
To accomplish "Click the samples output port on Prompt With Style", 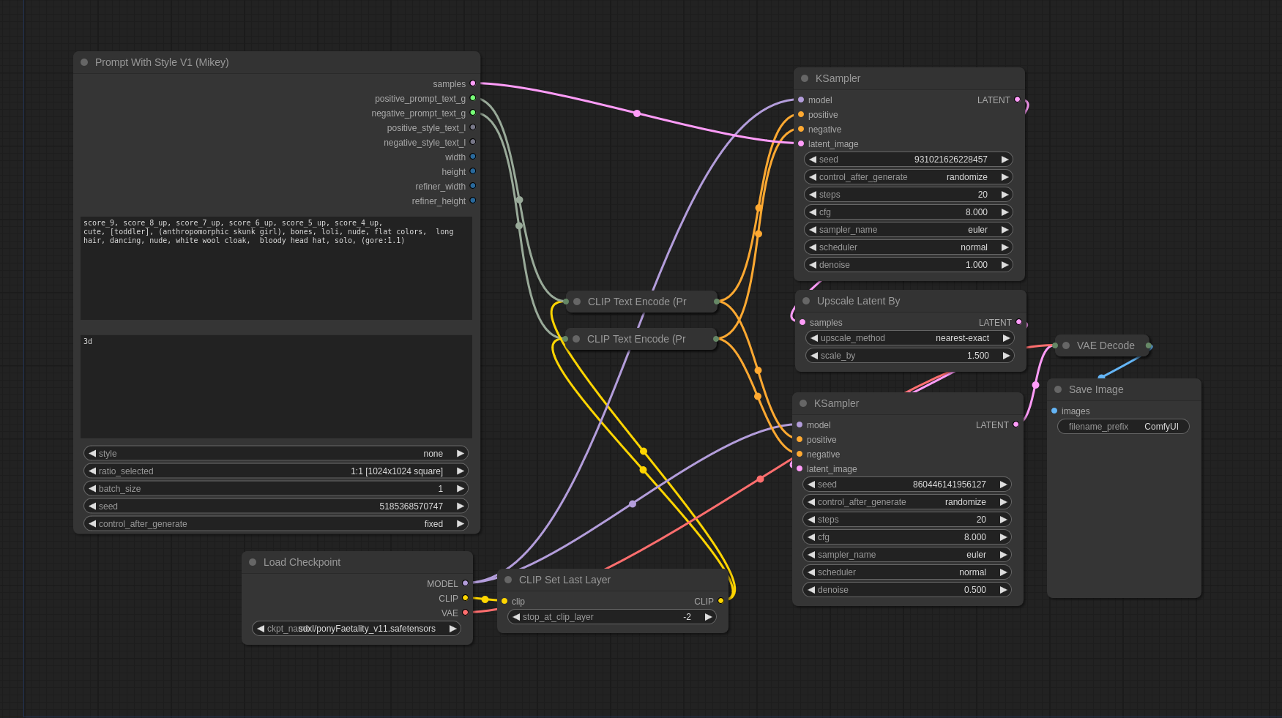I will 473,83.
